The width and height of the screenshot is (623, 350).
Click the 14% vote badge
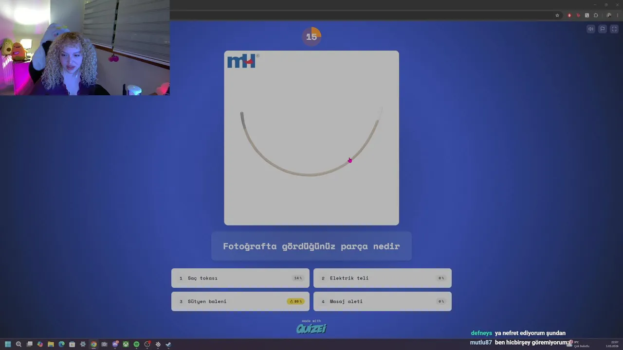[298, 278]
